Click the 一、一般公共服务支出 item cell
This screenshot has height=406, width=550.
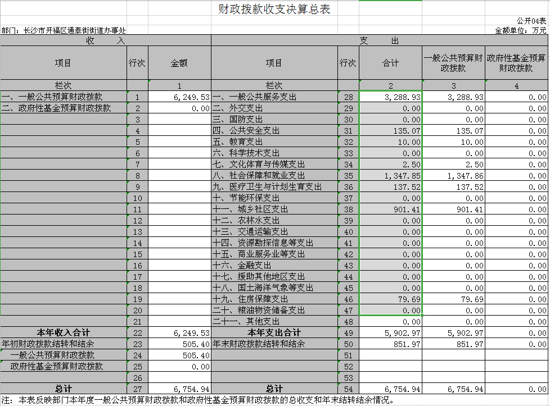274,97
